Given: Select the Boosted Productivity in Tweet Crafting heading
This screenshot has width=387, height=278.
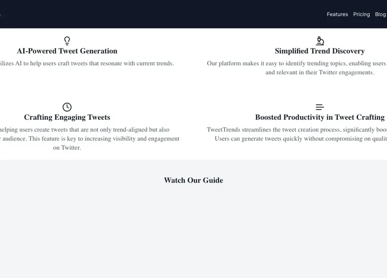Looking at the screenshot, I should [320, 117].
